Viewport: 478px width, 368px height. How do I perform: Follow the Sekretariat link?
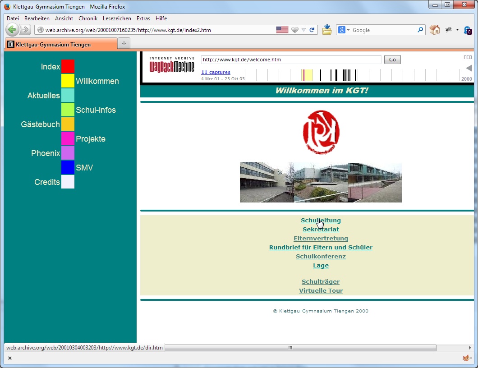tap(321, 230)
